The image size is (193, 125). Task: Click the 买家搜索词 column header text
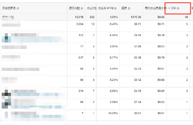click(x=9, y=8)
